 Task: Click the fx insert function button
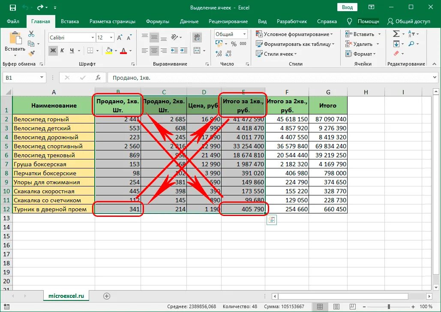point(98,78)
